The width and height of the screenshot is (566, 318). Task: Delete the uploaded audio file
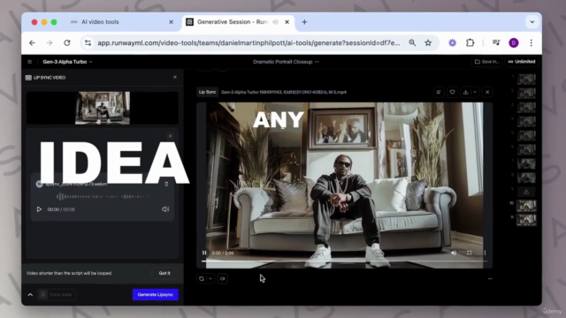166,184
